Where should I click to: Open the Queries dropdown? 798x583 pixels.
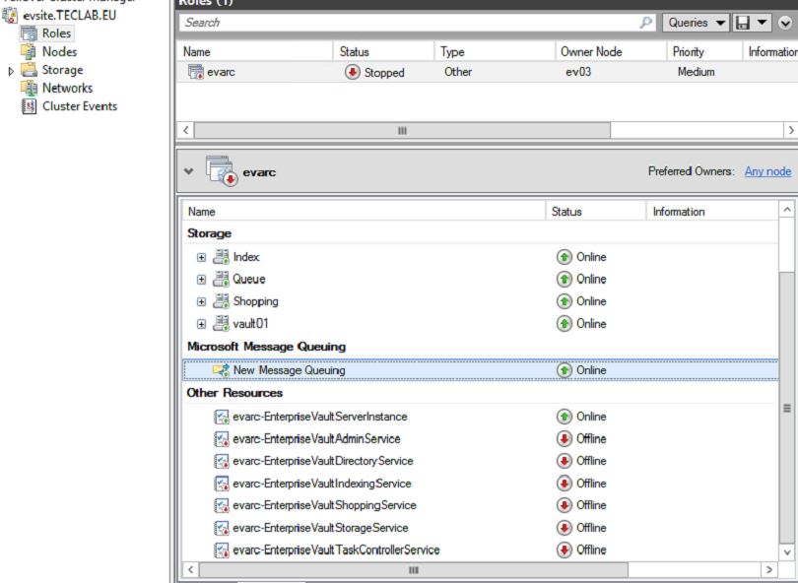[697, 22]
